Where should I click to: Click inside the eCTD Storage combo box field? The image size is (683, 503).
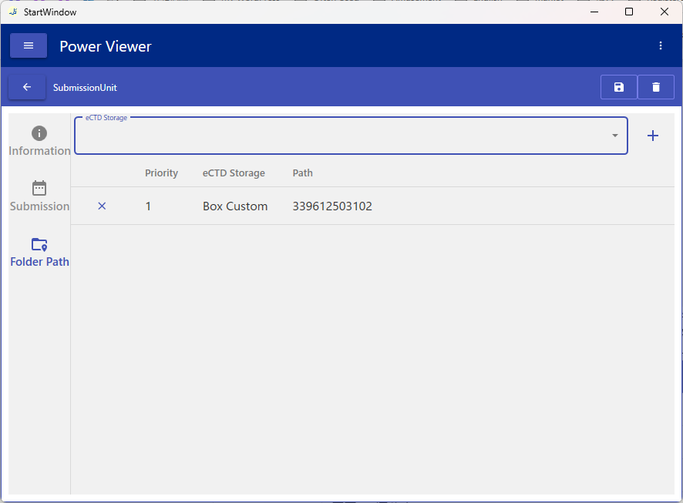(x=339, y=136)
